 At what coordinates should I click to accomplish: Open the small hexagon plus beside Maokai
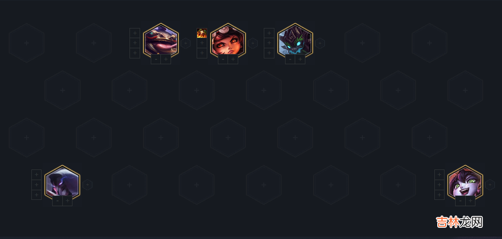(320, 43)
